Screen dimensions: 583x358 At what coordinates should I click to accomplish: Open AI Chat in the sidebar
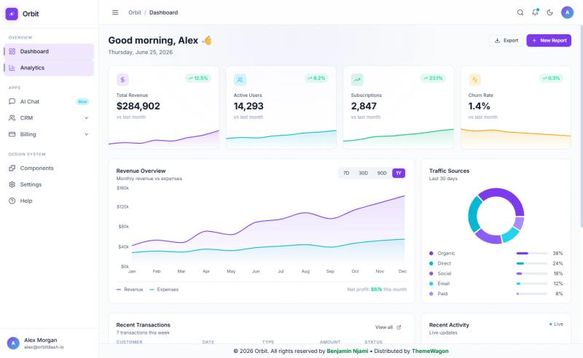(49, 101)
